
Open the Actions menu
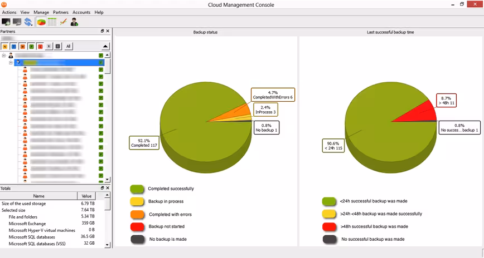[x=9, y=12]
